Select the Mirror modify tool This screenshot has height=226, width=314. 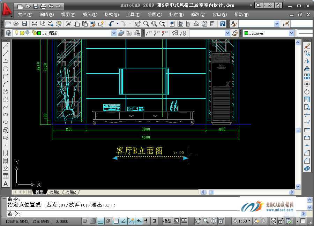pos(307,61)
